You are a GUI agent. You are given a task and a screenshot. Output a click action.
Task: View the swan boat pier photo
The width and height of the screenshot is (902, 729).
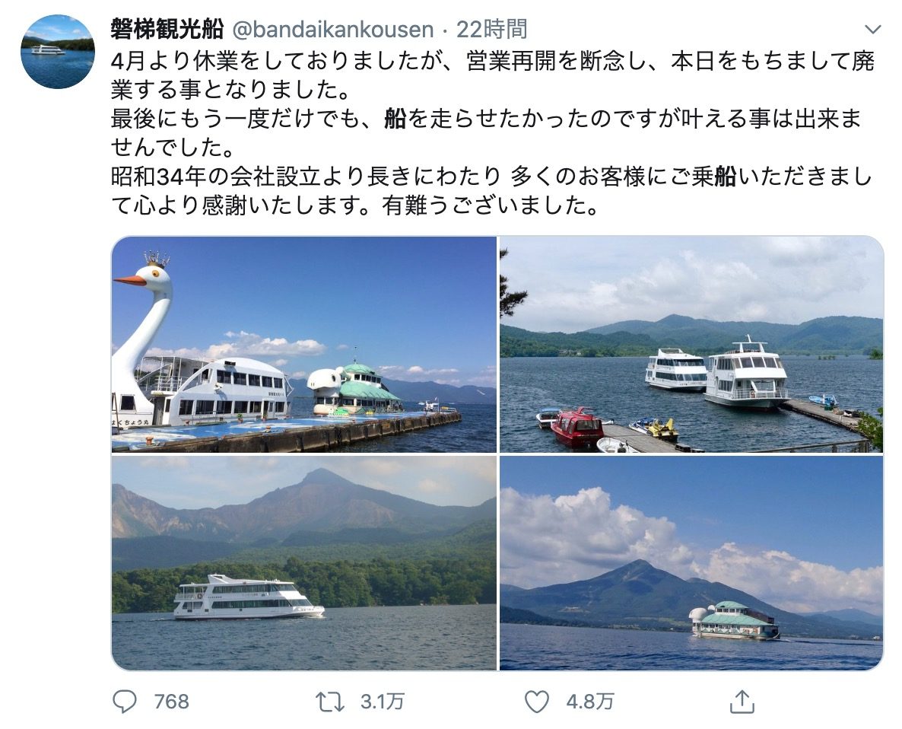click(303, 344)
